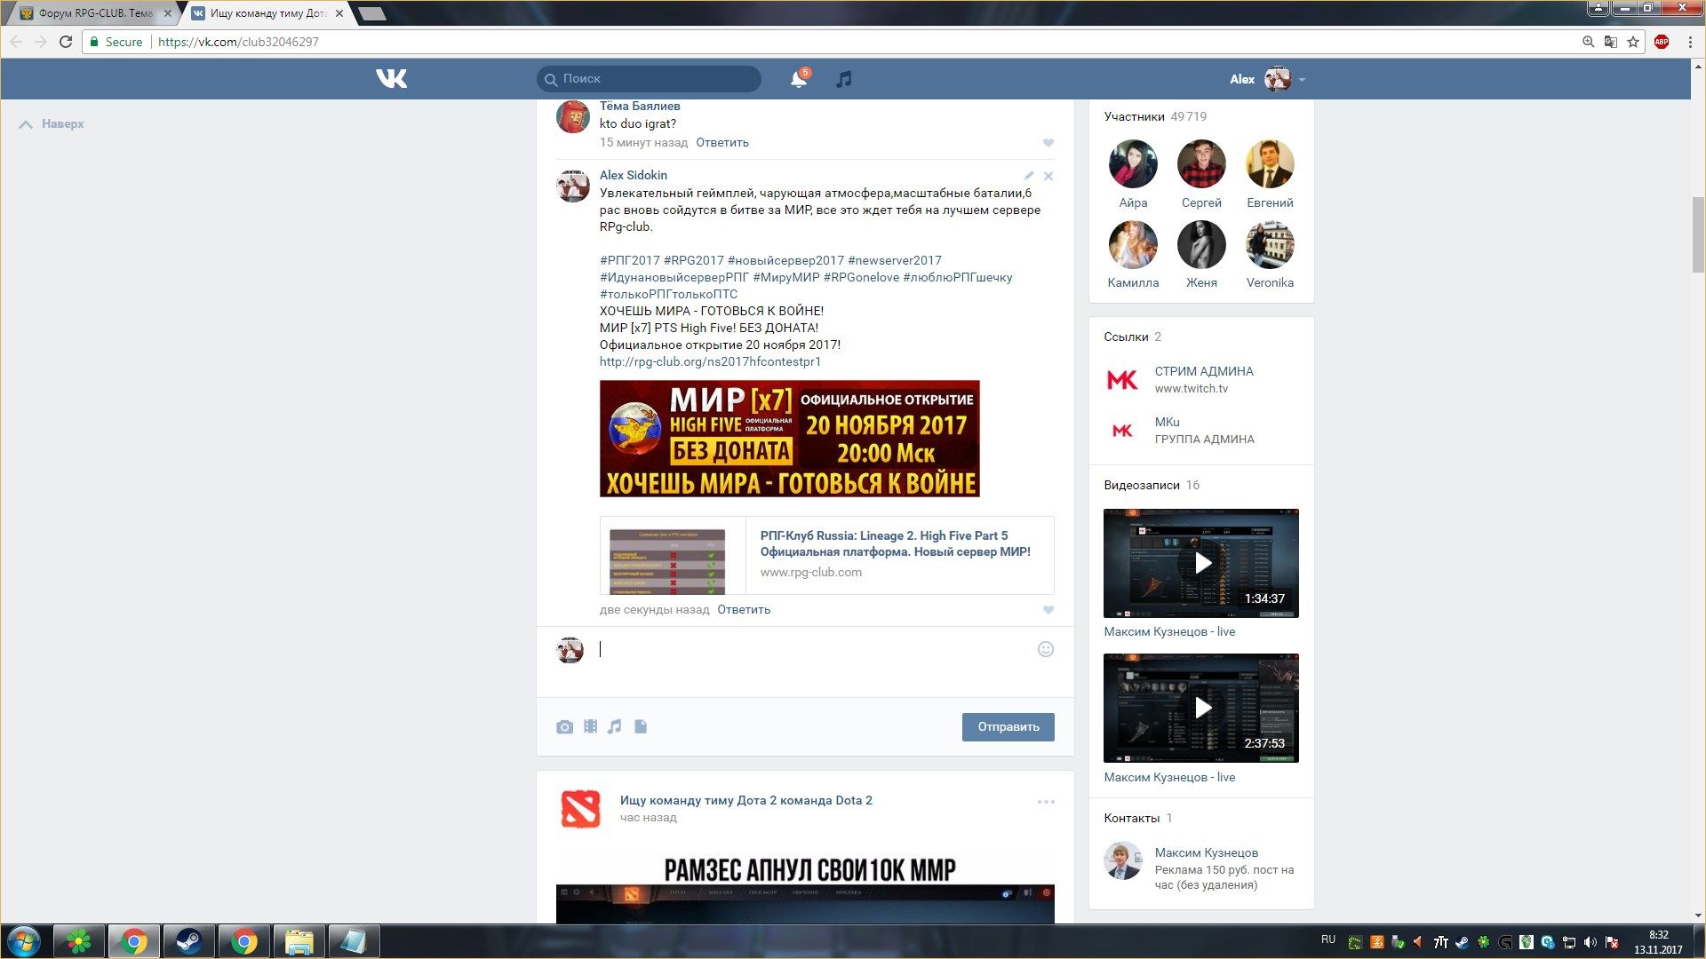
Task: Attach a video with film icon
Action: point(590,727)
